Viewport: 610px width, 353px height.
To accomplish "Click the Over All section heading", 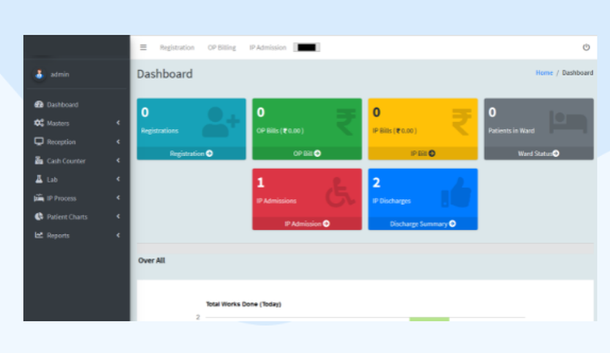I will [x=152, y=260].
